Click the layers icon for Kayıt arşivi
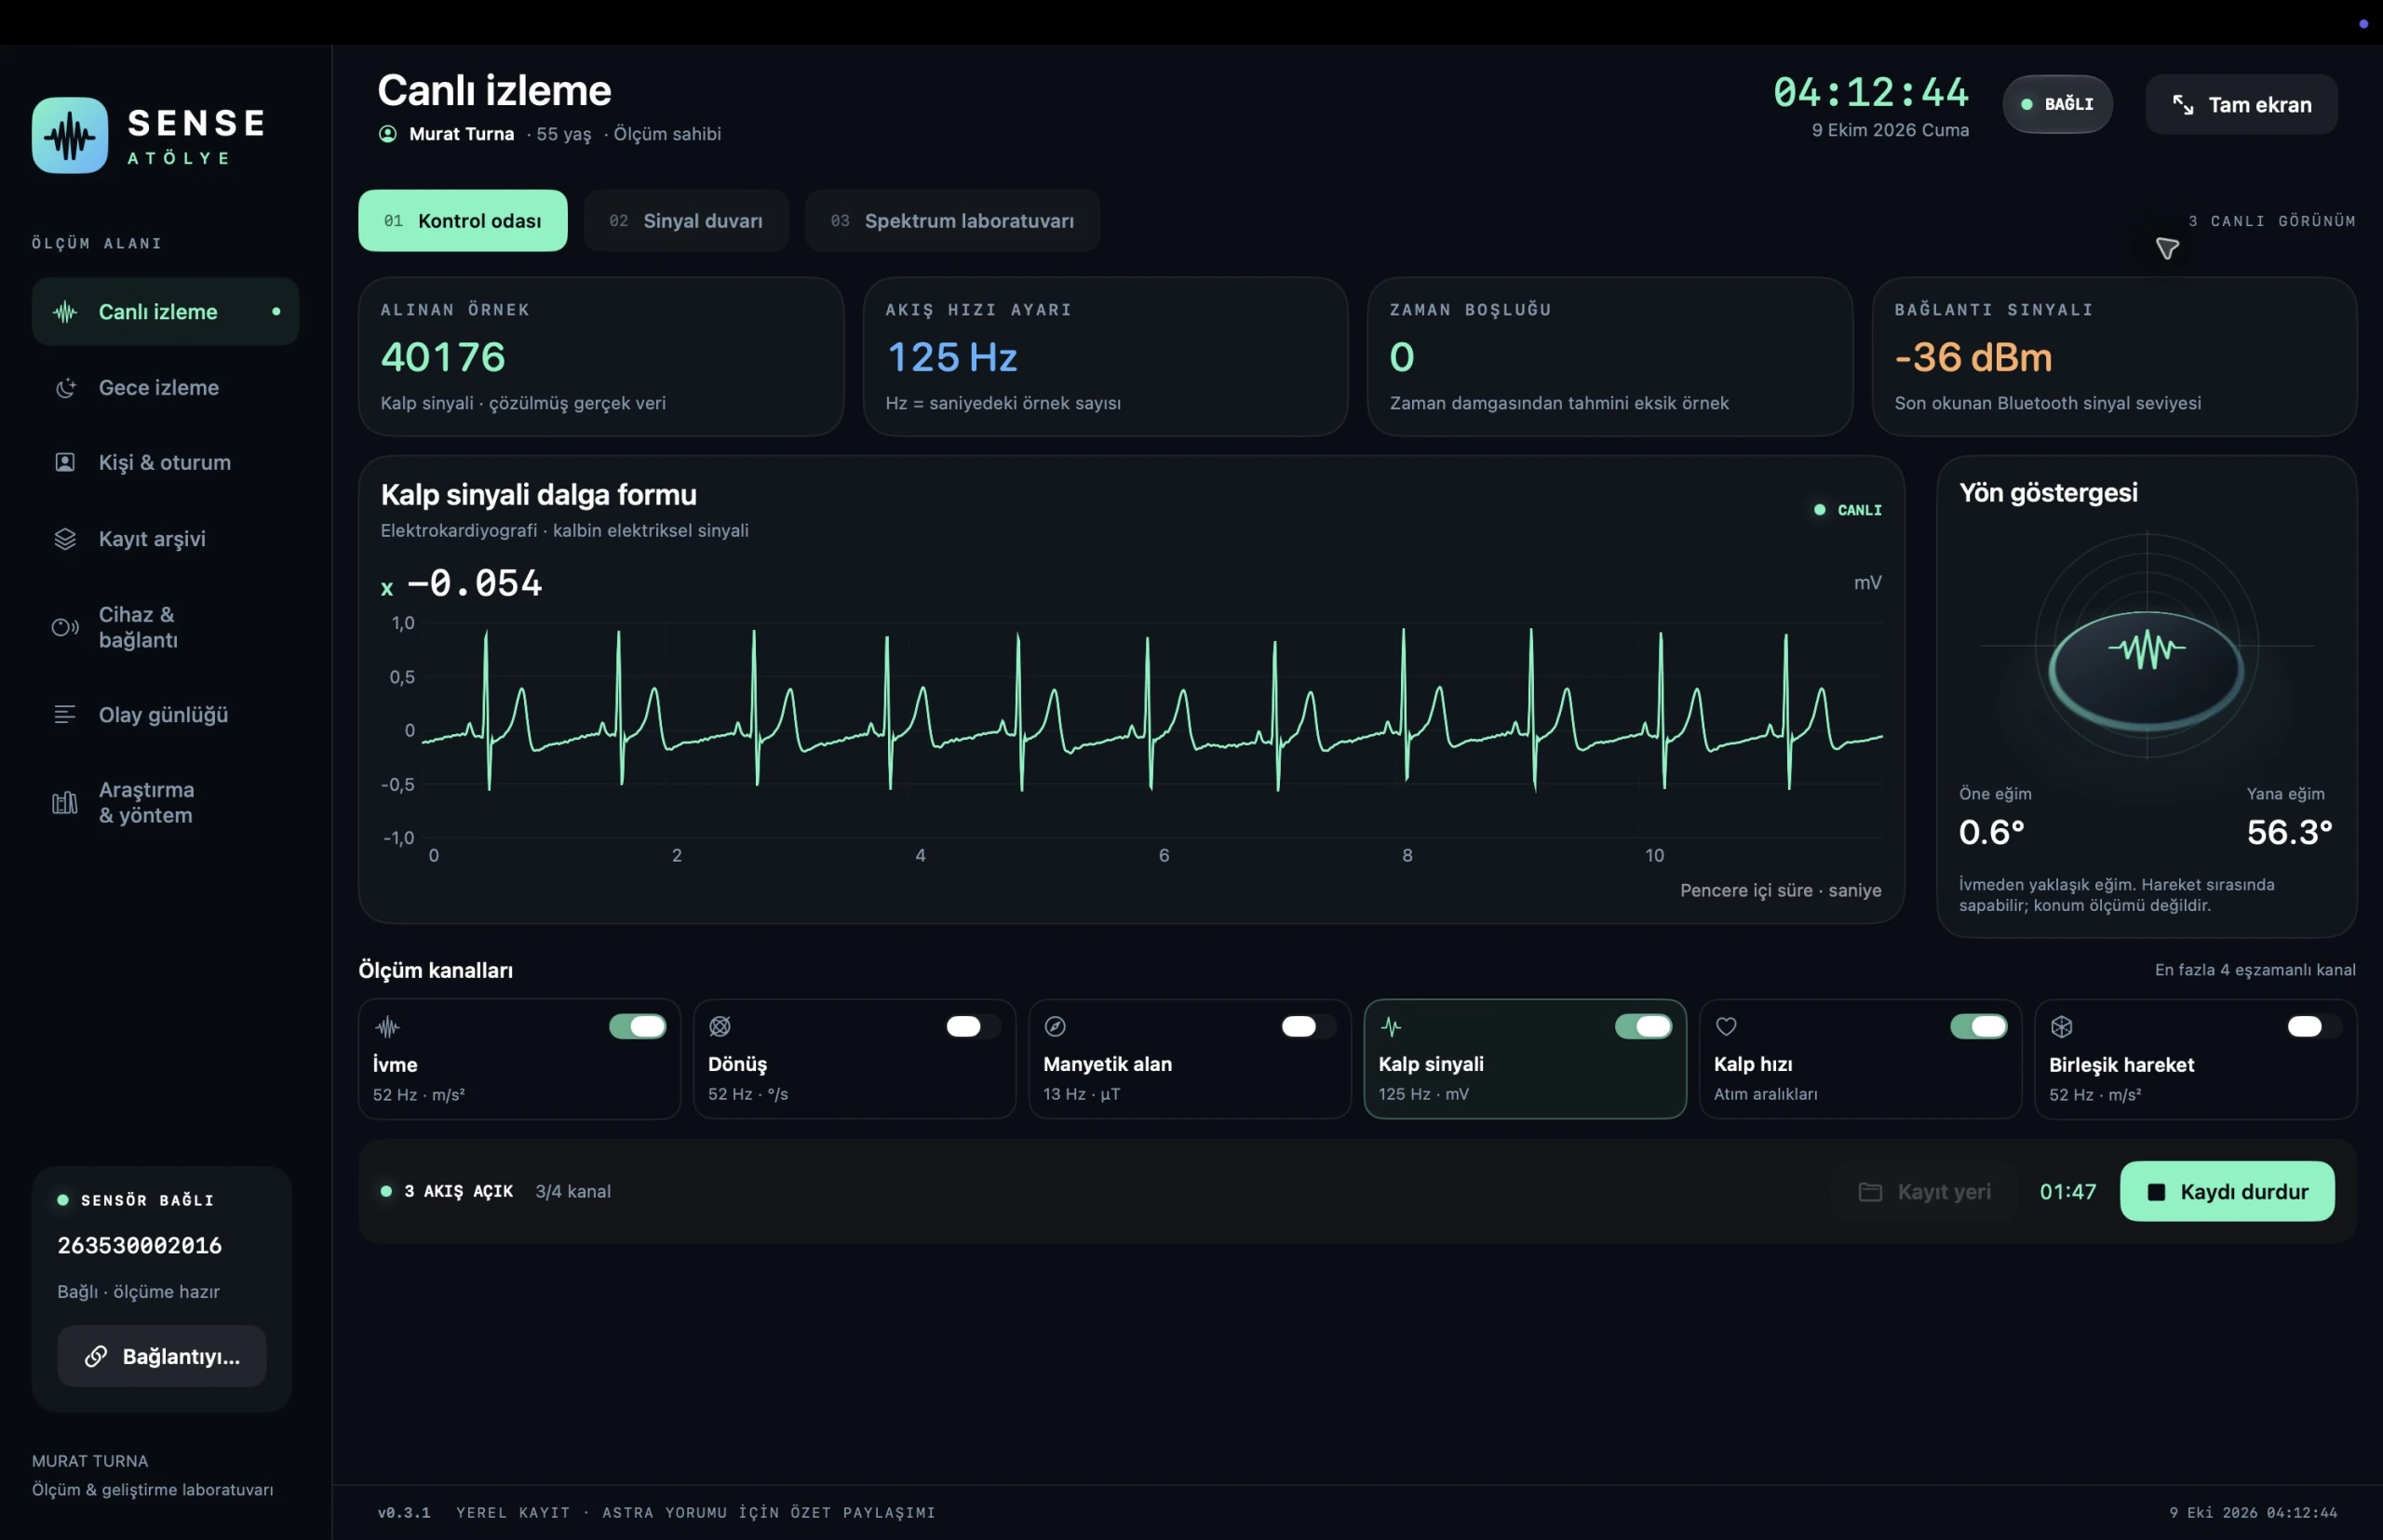This screenshot has width=2383, height=1540. click(65, 539)
